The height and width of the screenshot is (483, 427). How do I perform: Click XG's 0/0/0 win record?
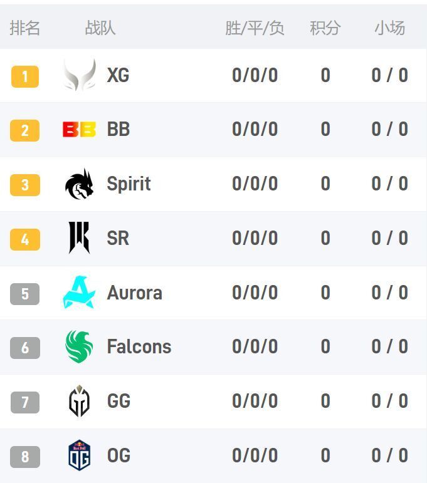click(255, 76)
